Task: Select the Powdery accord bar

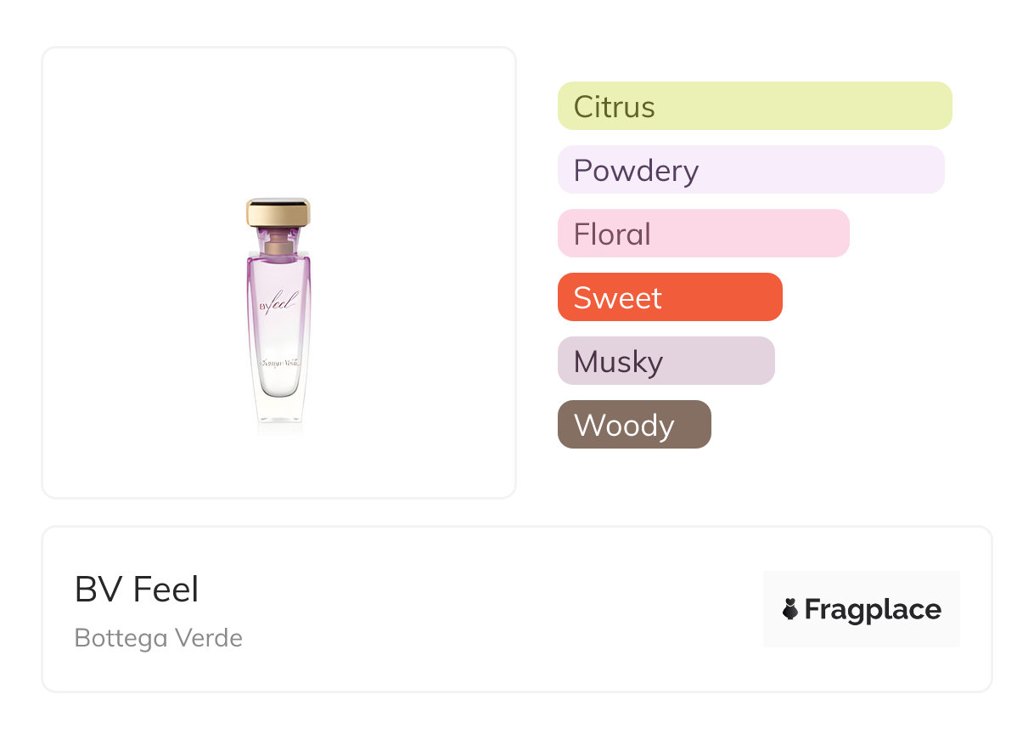Action: coord(750,170)
